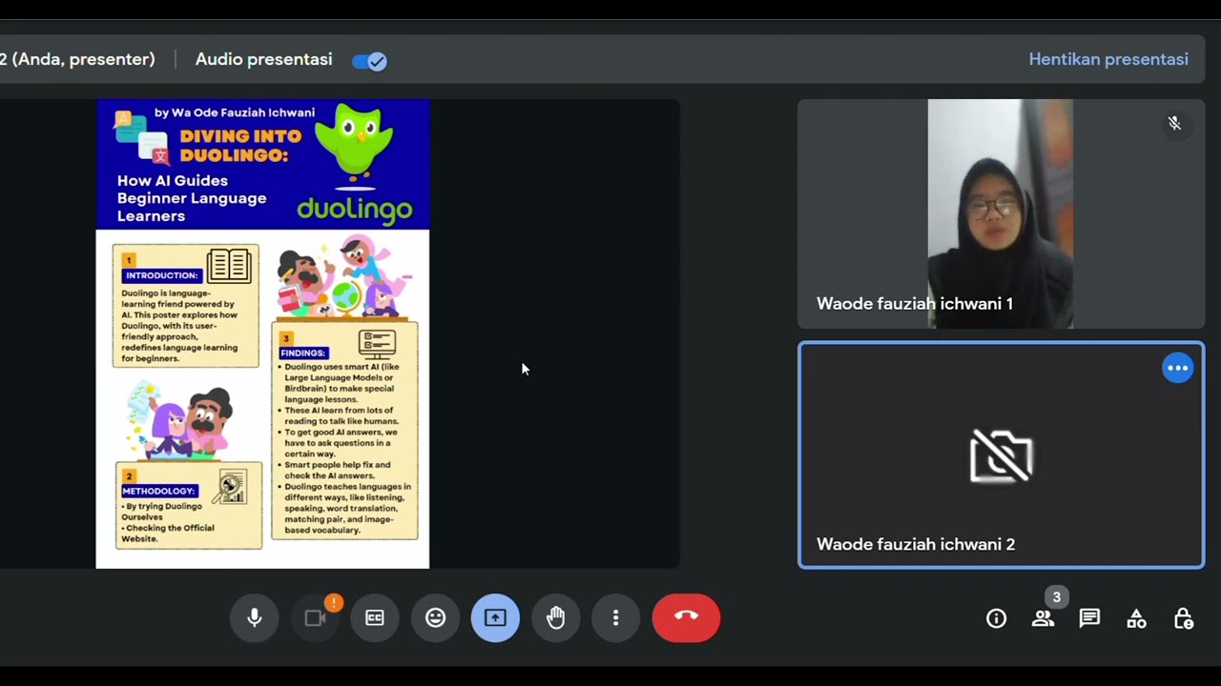This screenshot has width=1221, height=686.
Task: Click "Checking the Official Website." bullet
Action: (x=168, y=534)
